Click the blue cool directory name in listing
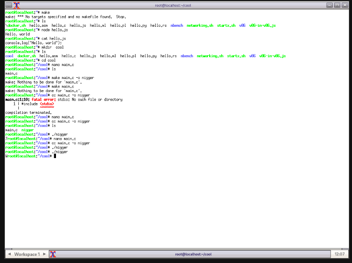352x263 pixels. (9, 56)
